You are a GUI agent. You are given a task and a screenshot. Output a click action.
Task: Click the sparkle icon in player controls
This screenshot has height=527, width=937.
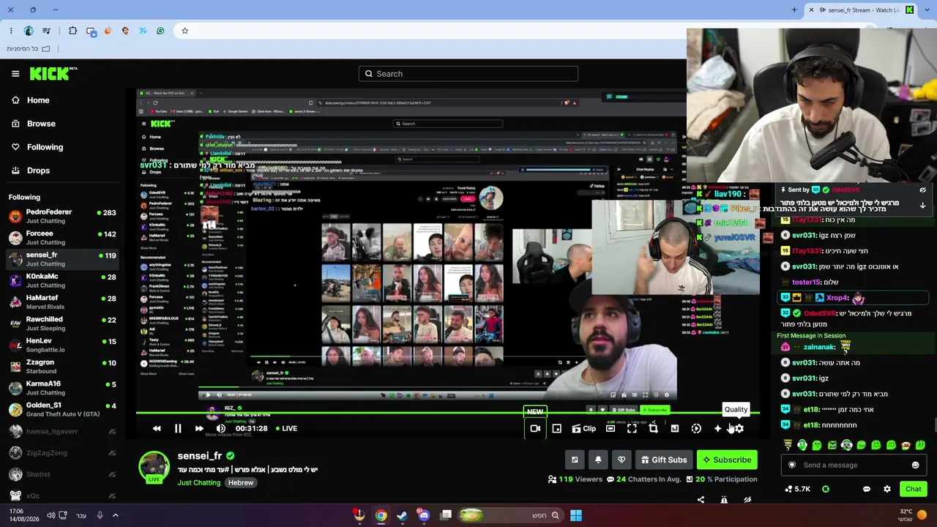coord(717,428)
